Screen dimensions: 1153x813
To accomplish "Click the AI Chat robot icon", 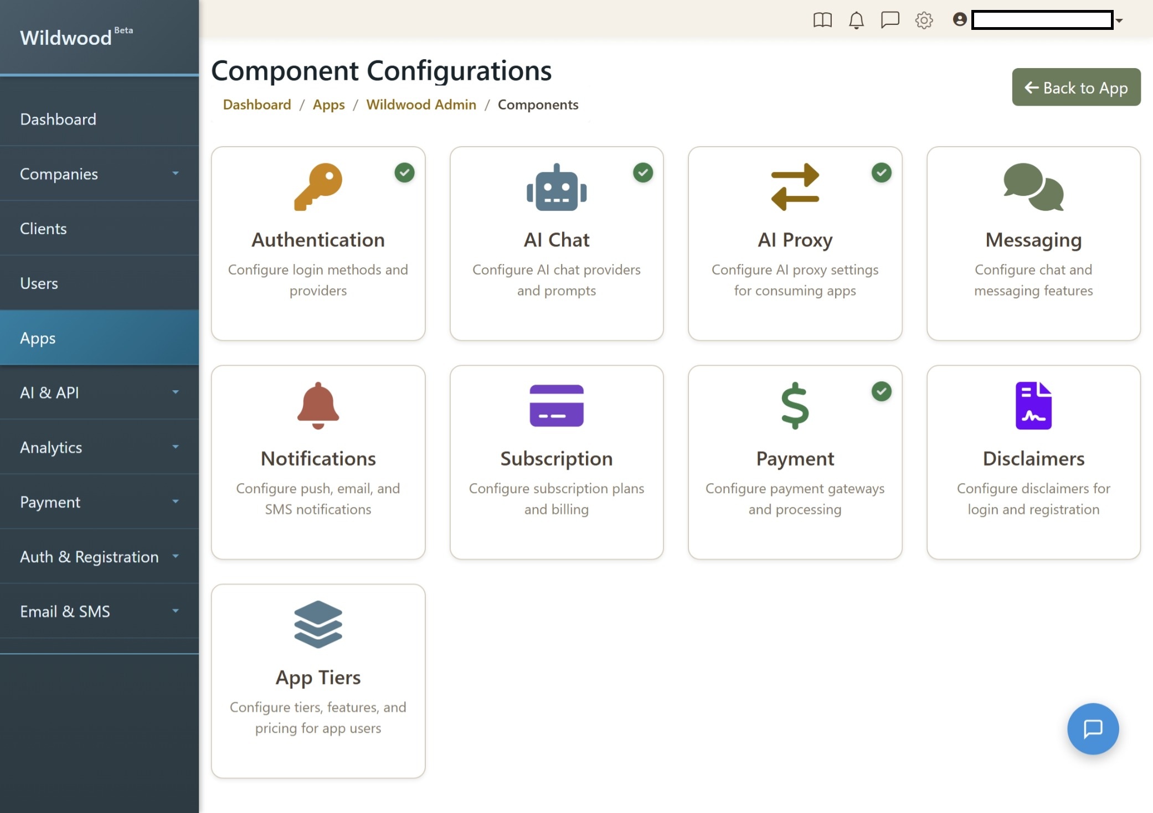I will 557,188.
